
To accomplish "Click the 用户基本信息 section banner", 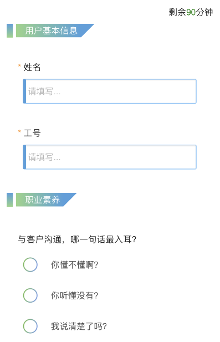I will click(55, 30).
